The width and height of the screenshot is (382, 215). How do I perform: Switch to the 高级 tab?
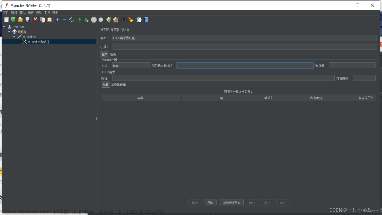pyautogui.click(x=113, y=54)
